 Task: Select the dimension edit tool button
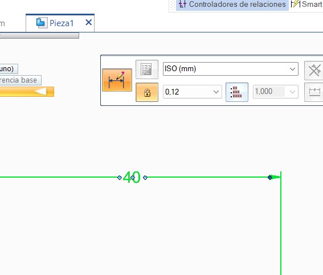pyautogui.click(x=117, y=80)
